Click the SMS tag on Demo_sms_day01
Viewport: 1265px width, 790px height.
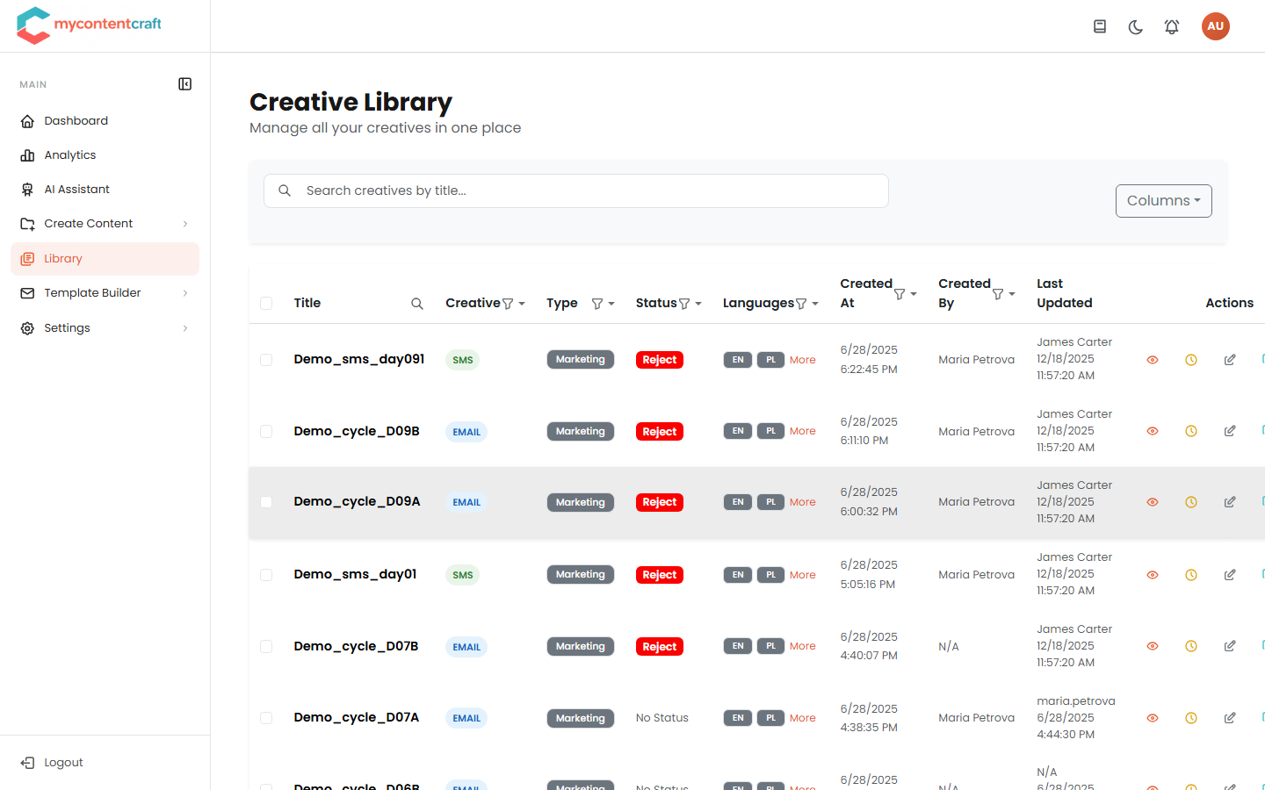463,575
